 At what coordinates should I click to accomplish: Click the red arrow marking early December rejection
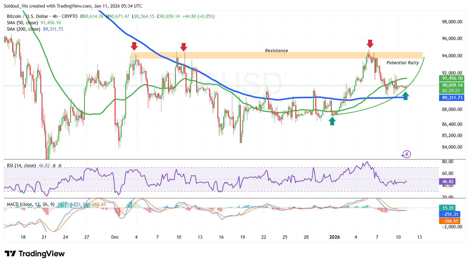(134, 46)
